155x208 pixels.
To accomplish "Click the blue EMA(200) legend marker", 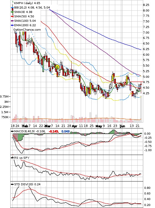I will coord(12,25).
